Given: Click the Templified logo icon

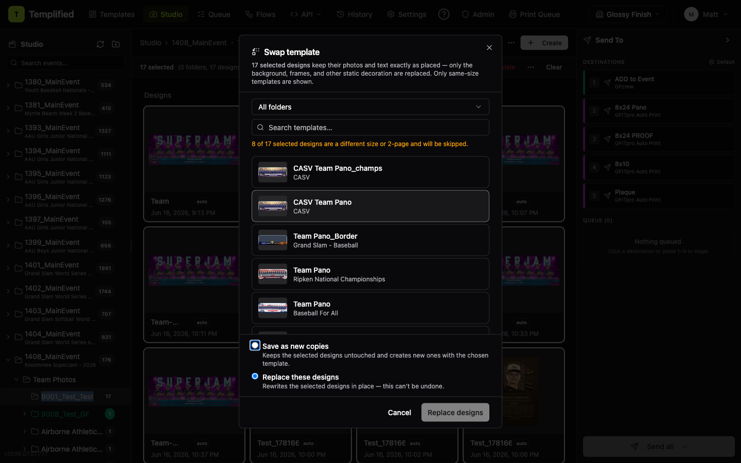Looking at the screenshot, I should coord(16,14).
